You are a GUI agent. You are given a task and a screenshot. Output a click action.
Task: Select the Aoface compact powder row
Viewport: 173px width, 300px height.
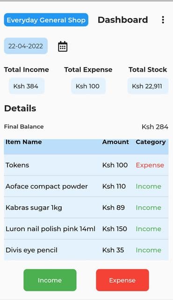click(86, 187)
